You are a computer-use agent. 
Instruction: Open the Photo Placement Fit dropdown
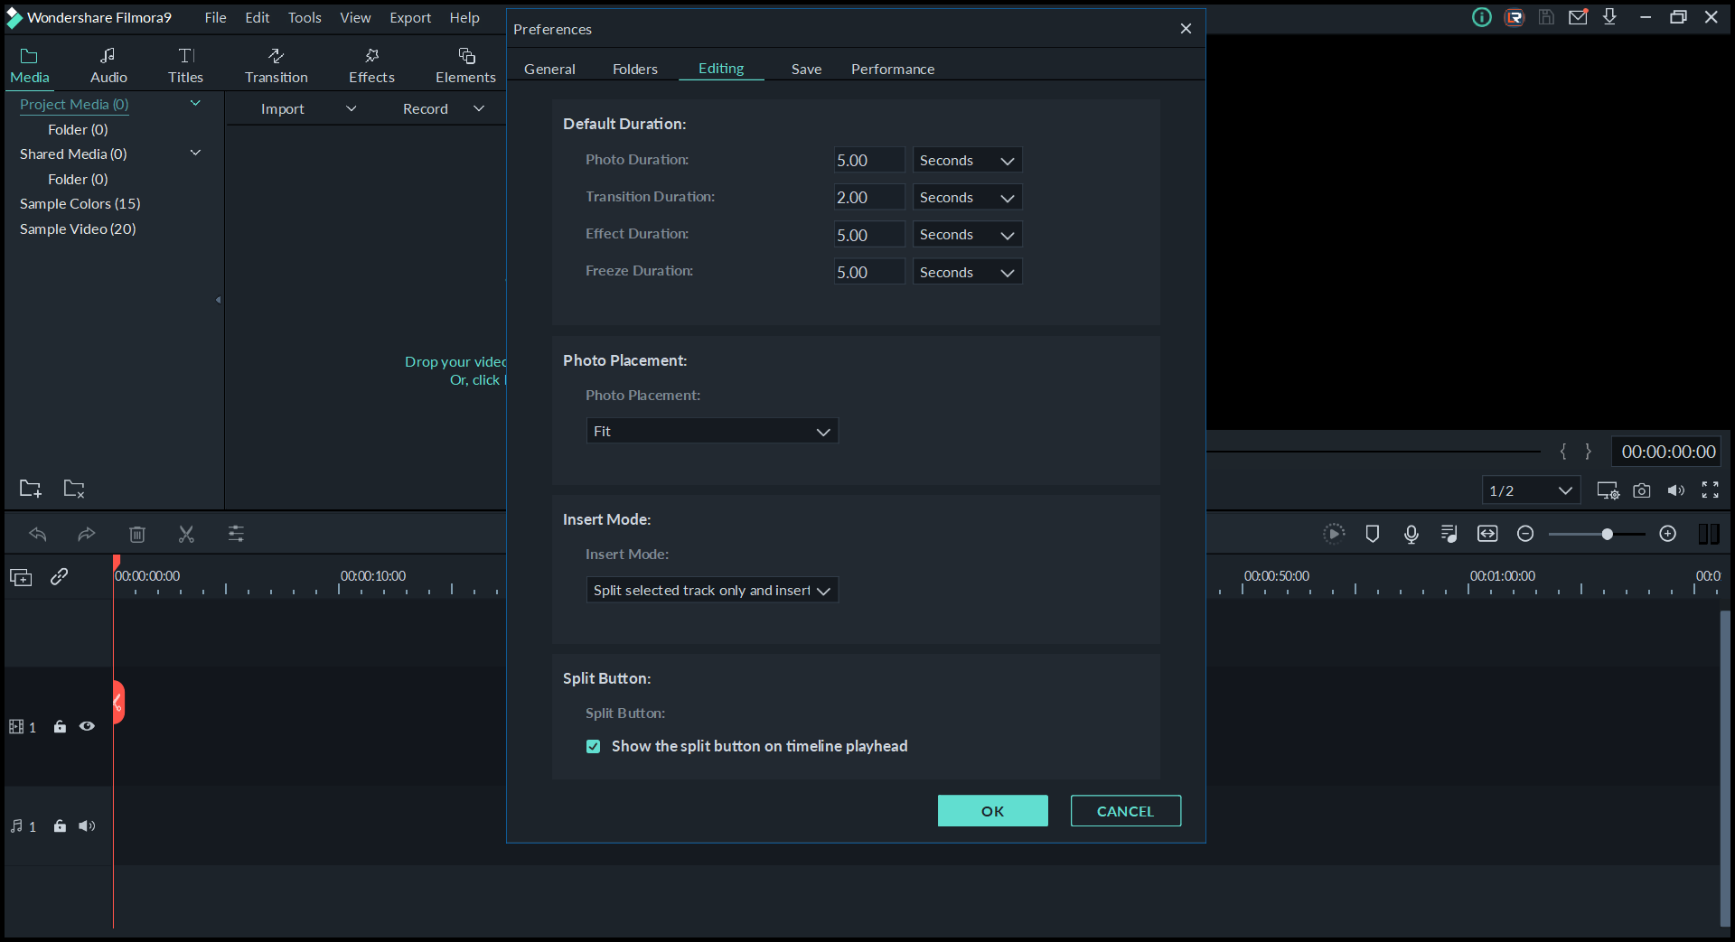[x=712, y=431]
